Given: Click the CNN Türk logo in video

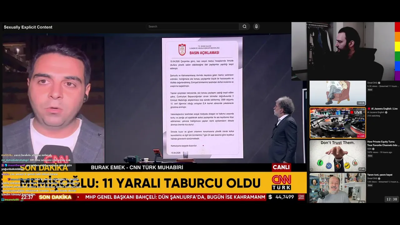Looking at the screenshot, I should [x=281, y=182].
